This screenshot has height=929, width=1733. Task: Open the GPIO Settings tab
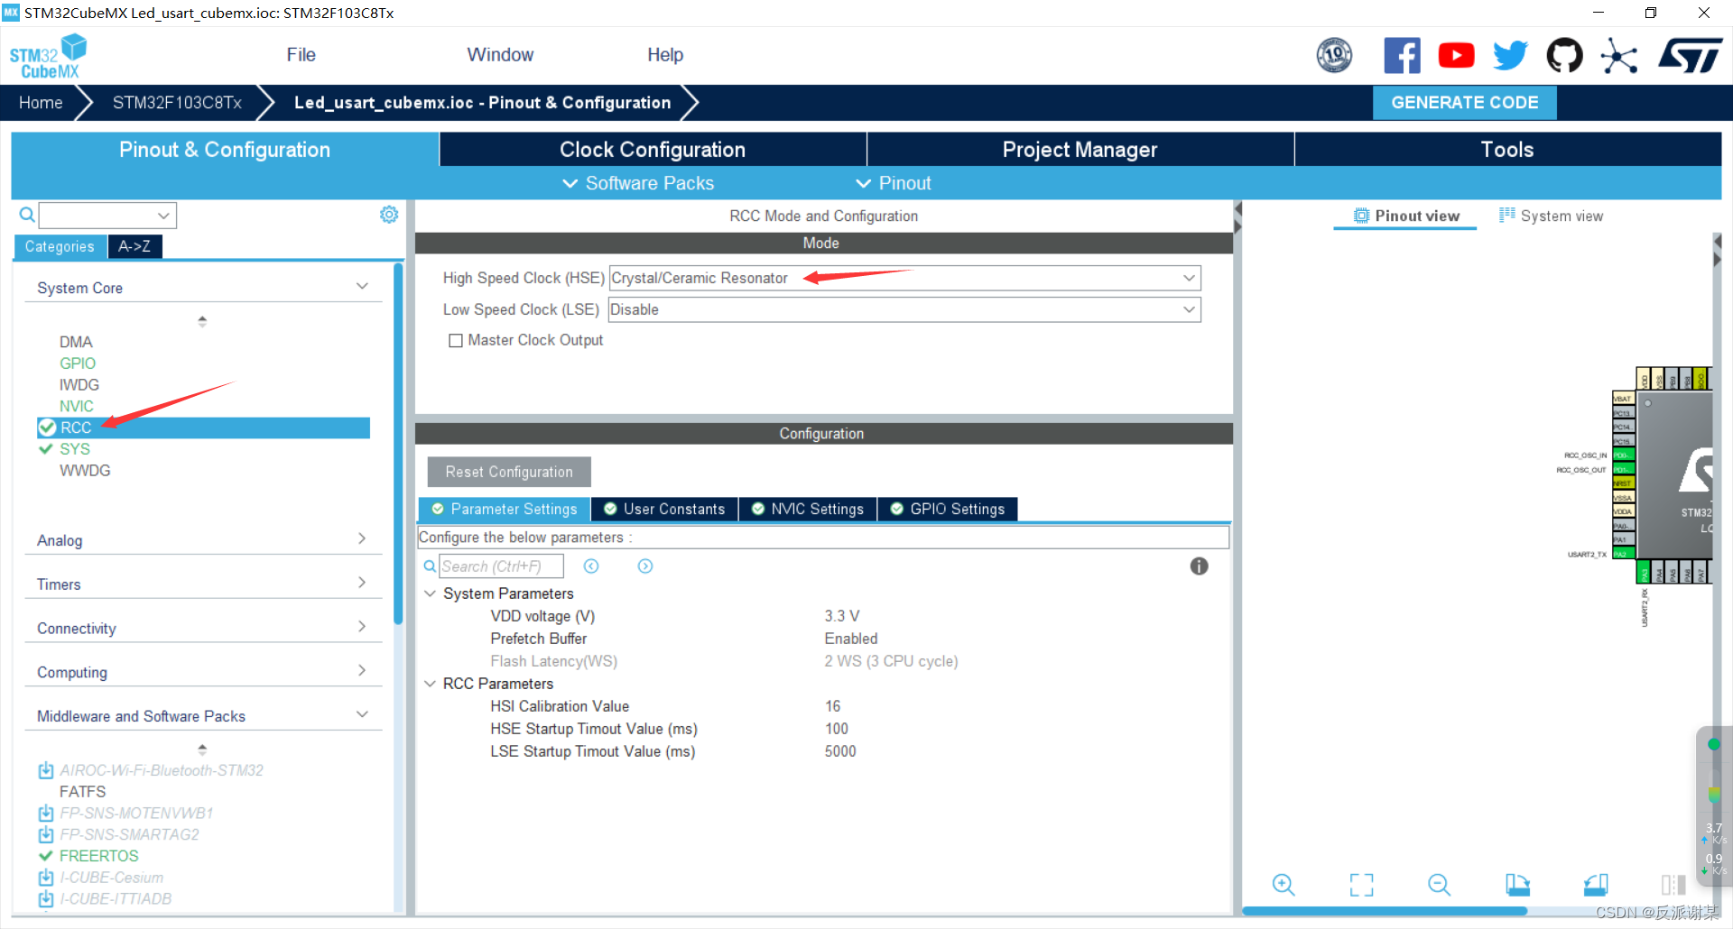coord(948,510)
